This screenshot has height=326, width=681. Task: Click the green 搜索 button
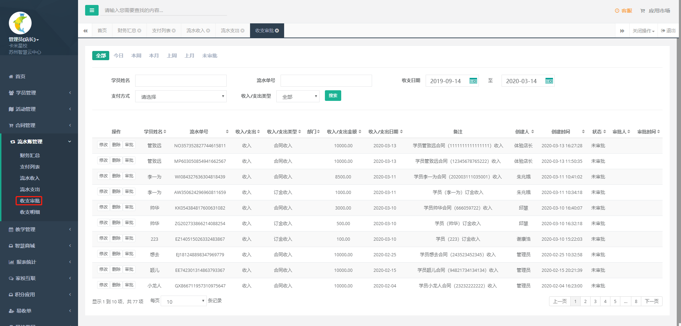coord(333,96)
